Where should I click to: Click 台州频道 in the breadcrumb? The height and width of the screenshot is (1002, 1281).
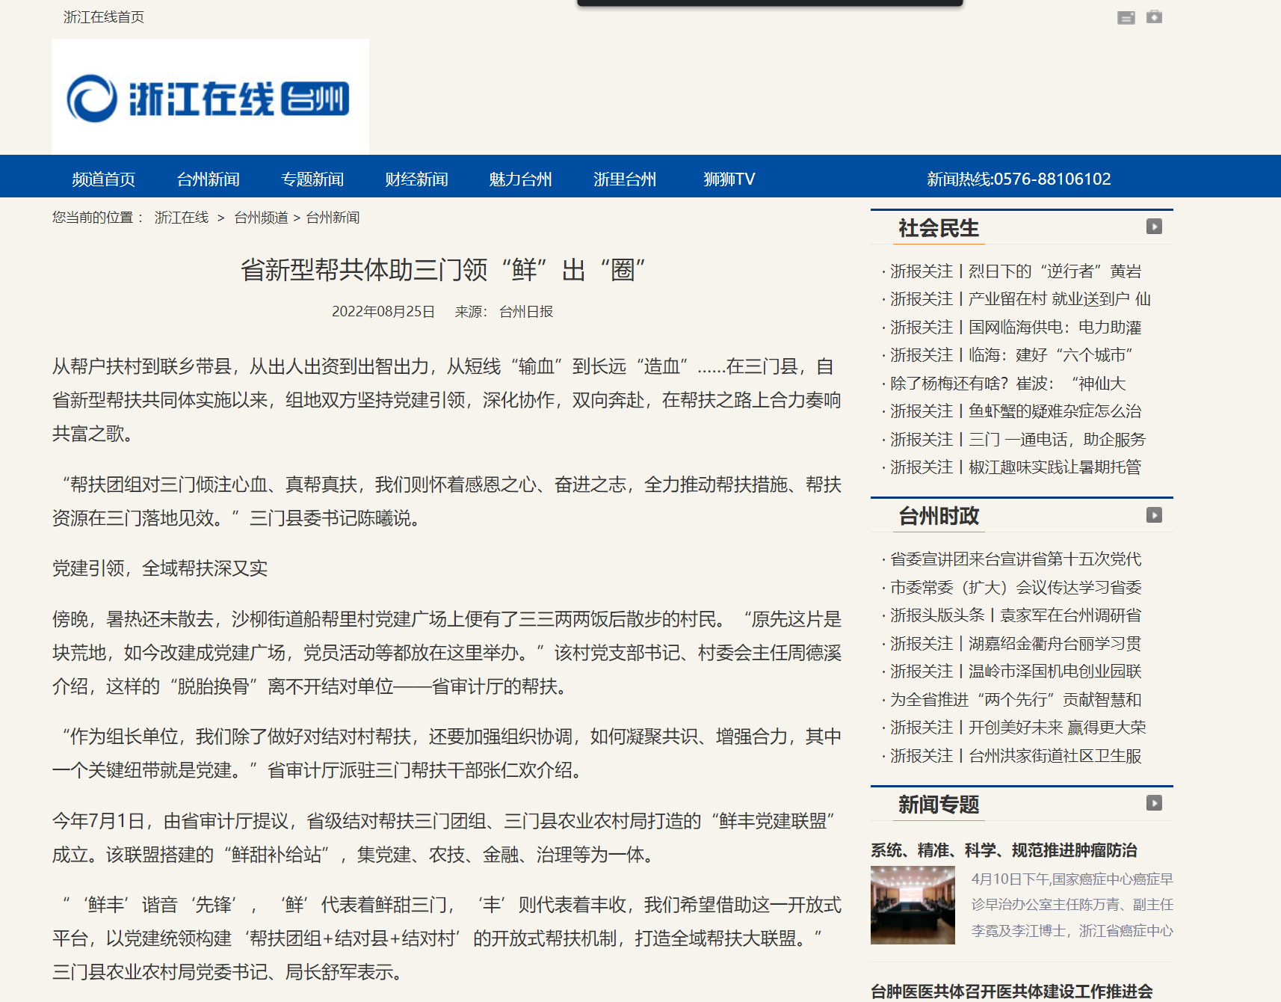261,218
